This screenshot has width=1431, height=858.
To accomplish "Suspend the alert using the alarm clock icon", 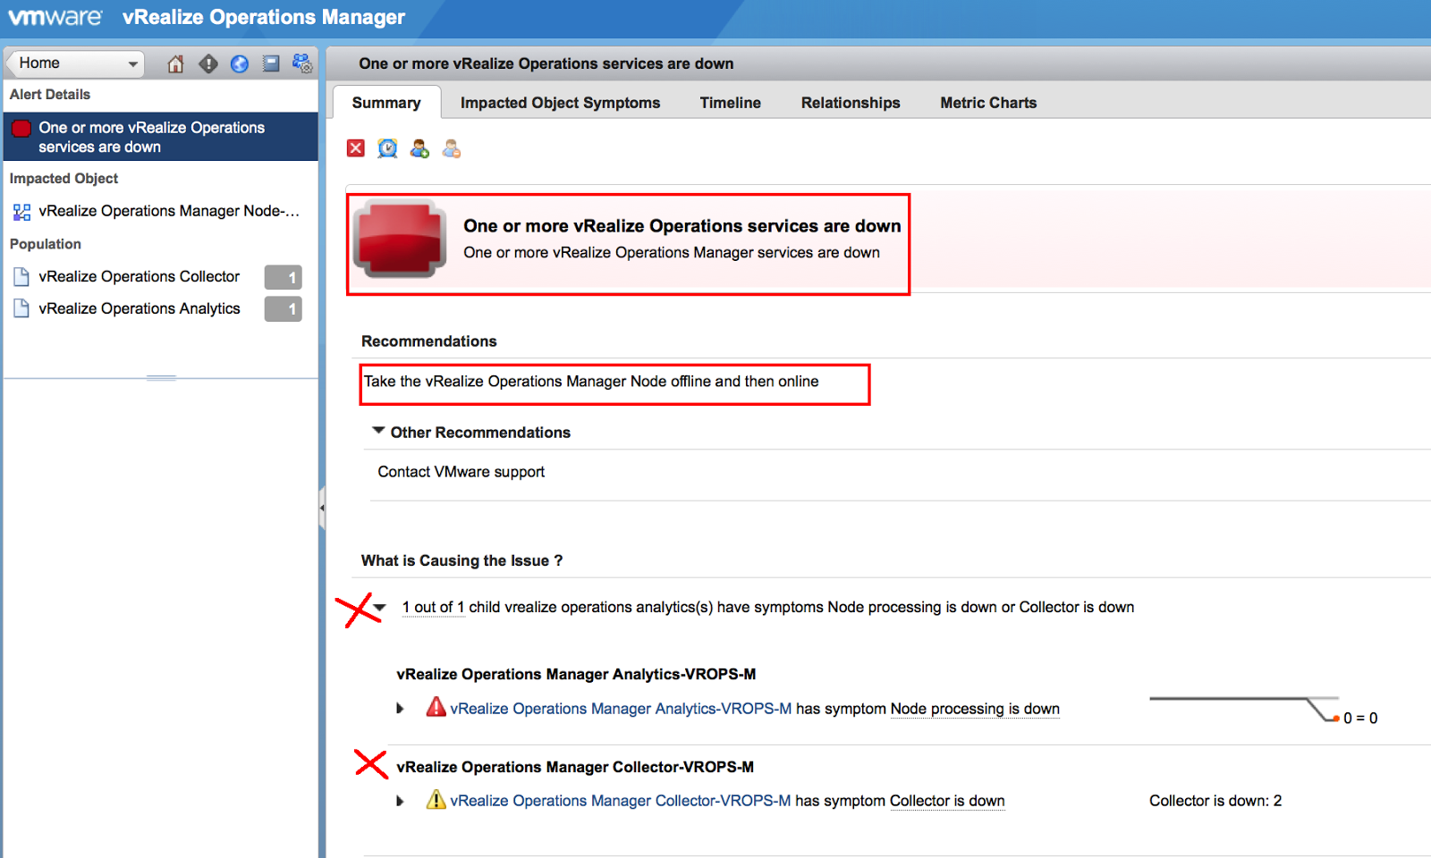I will pyautogui.click(x=387, y=148).
